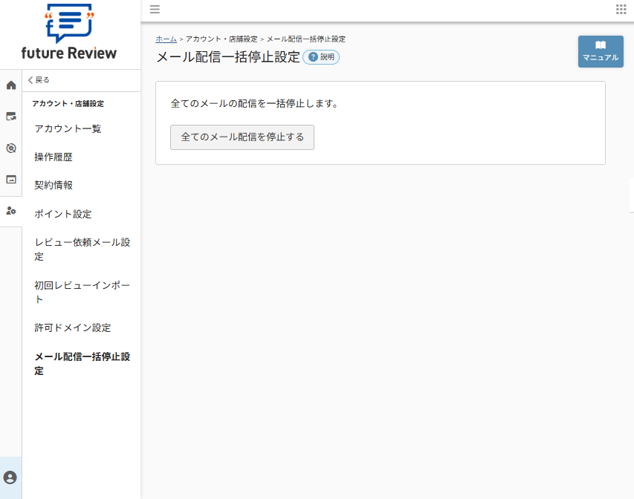Click the circular sync icon in the sidebar
Screen dimensions: 634x499
[10, 147]
